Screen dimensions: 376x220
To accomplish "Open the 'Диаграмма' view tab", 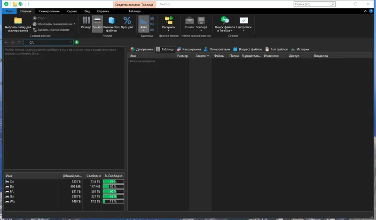I will point(141,49).
